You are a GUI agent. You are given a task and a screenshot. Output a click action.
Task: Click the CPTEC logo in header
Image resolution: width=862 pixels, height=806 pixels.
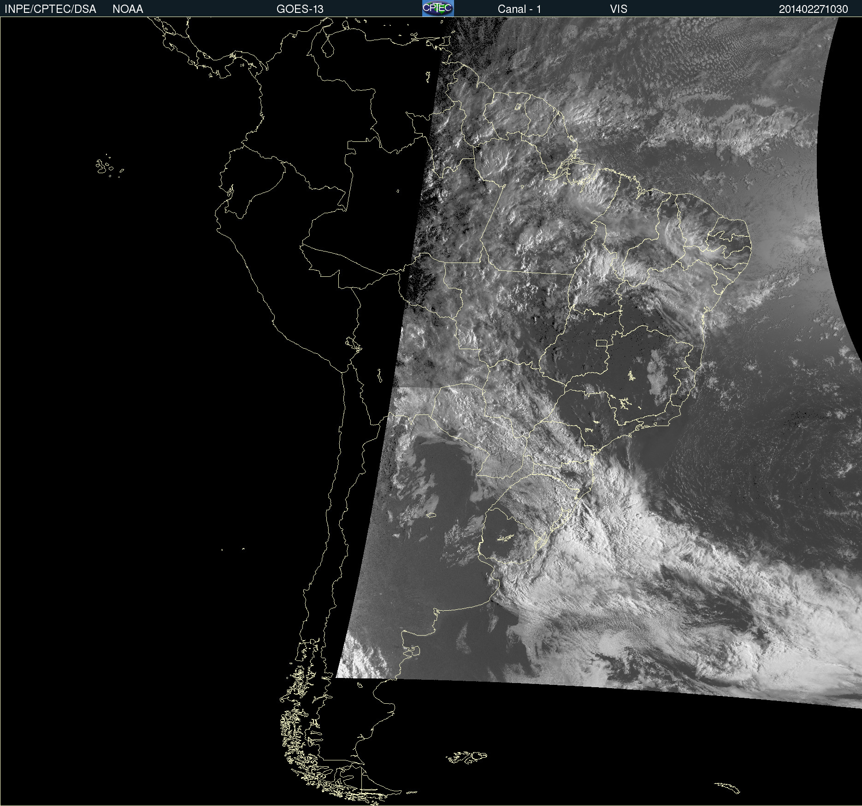[x=438, y=8]
